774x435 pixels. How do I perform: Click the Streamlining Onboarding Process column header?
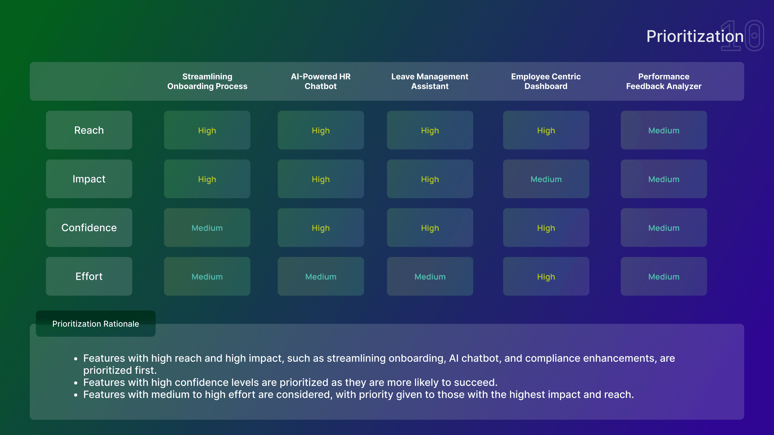click(207, 81)
